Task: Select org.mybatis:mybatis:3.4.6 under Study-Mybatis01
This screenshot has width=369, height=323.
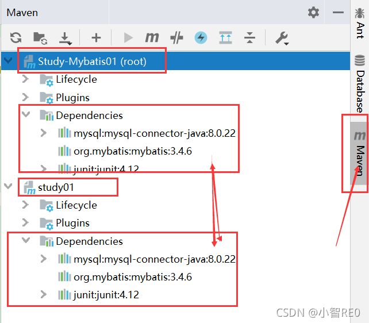Action: tap(133, 151)
